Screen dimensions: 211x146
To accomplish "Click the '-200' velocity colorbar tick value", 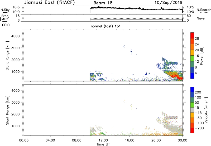I will (x=199, y=128).
